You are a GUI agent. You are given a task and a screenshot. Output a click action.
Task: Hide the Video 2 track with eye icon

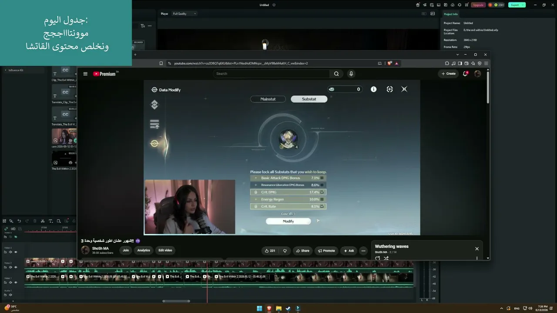[16, 267]
